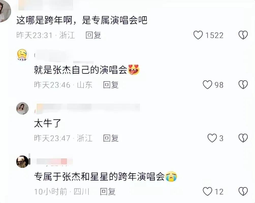The image size is (255, 203).
Task: Like the 太牛了 comment
Action: [x=212, y=138]
